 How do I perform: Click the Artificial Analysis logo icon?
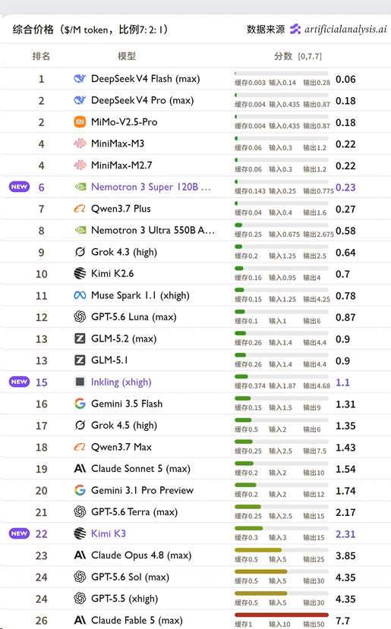(x=295, y=29)
